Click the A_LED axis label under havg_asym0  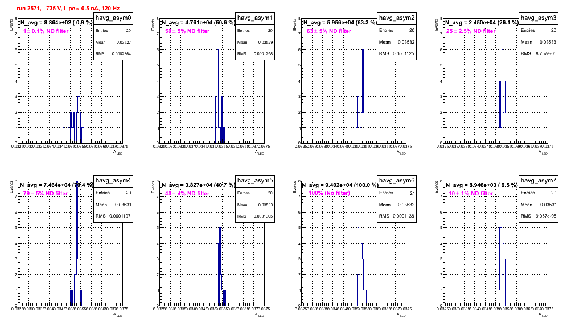(118, 152)
